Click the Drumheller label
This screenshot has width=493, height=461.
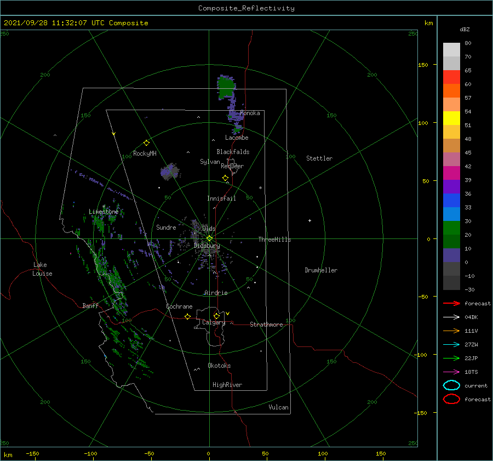[x=321, y=270]
